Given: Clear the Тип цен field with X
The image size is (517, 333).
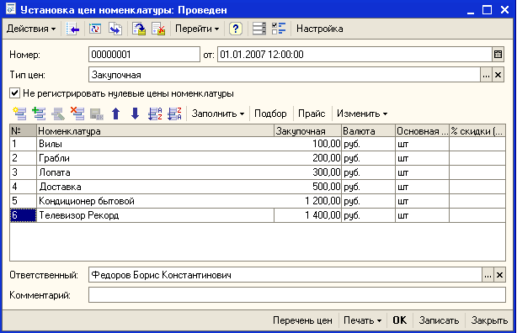Looking at the screenshot, I should [x=498, y=75].
